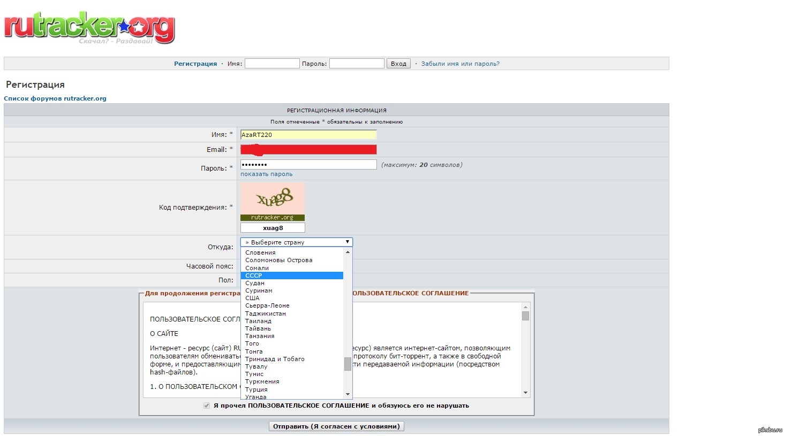Image resolution: width=785 pixels, height=436 pixels.
Task: Click the rutracker.org logo
Action: coord(89,27)
